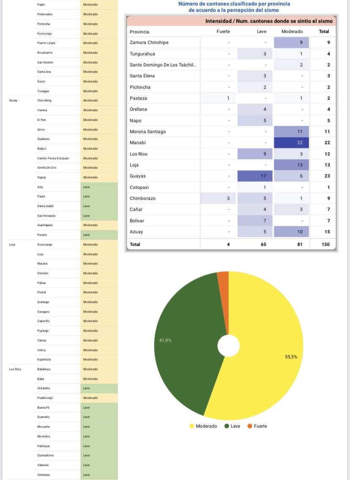
Task: Click the grand total value 150
Action: point(325,245)
